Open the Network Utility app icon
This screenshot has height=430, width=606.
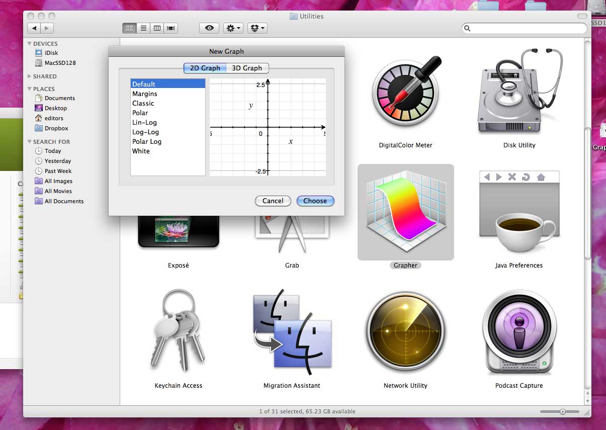[405, 331]
